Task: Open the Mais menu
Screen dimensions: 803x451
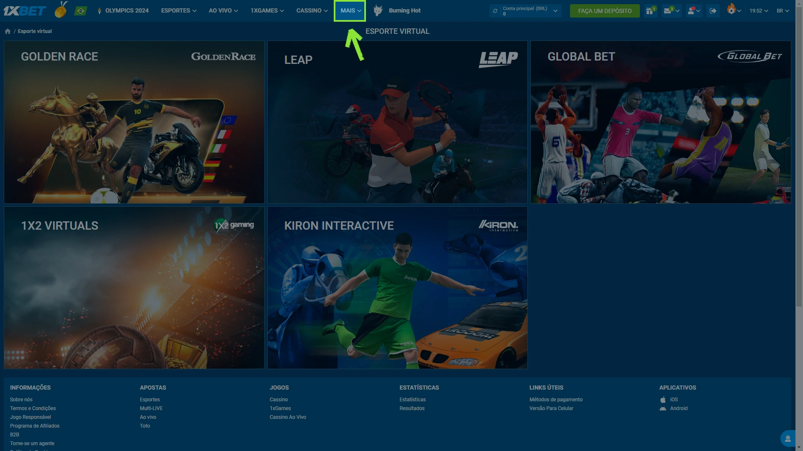Action: 350,10
